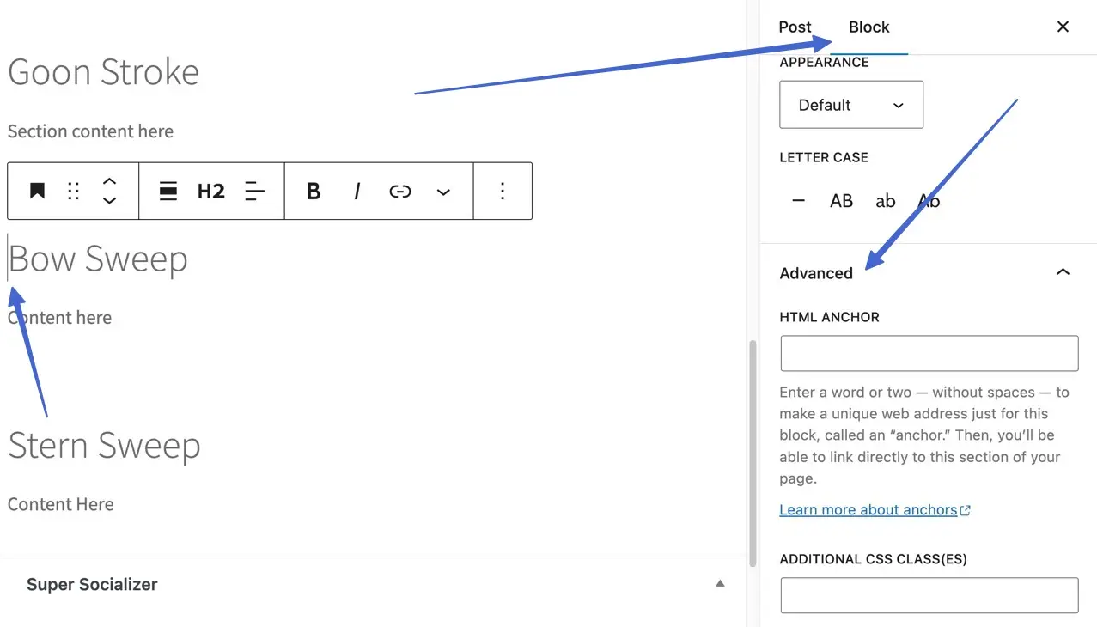Open the Appearance Default dropdown
Viewport: 1097px width, 627px height.
click(850, 105)
